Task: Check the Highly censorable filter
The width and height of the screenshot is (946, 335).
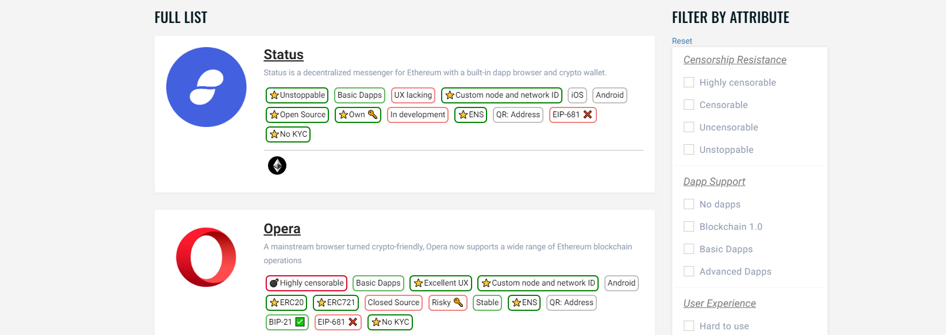Action: (689, 82)
